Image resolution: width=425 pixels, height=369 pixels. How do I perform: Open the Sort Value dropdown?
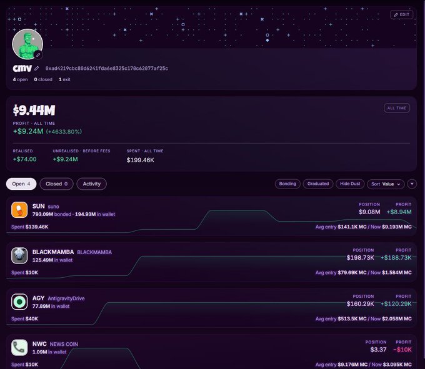click(x=386, y=184)
